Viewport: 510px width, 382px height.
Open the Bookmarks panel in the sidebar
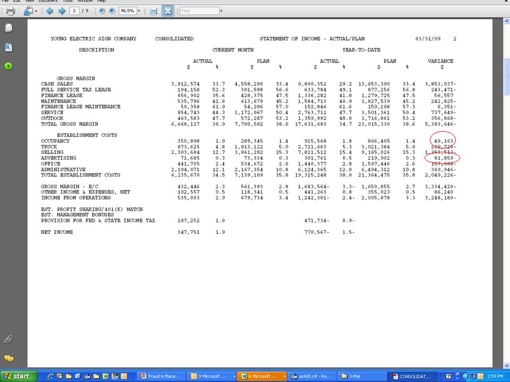tap(9, 47)
